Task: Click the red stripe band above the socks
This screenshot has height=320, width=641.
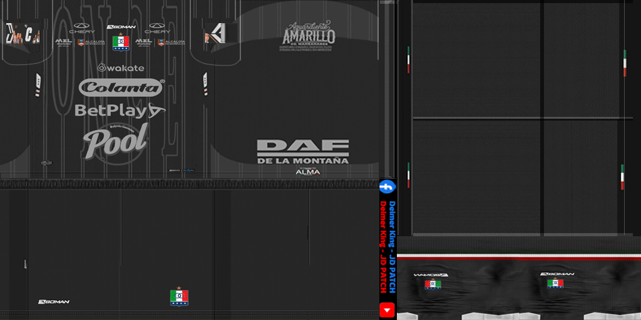Action: (x=518, y=257)
